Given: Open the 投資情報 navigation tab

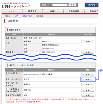Looking at the screenshot, I should (32, 11).
